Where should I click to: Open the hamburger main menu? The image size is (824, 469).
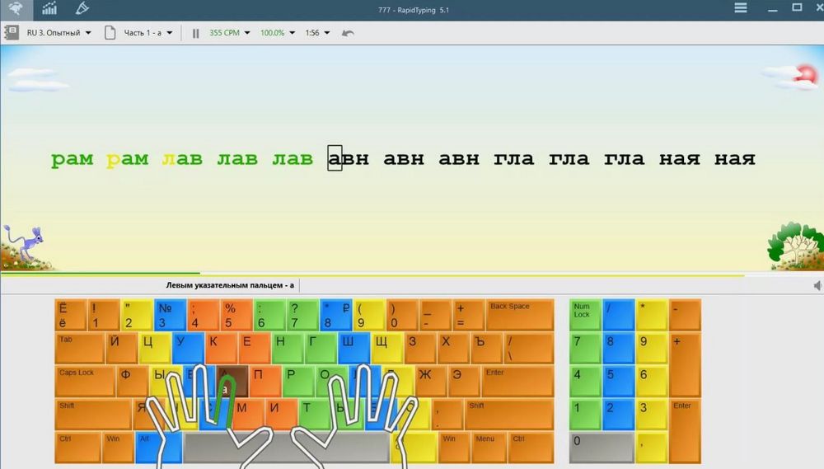click(741, 8)
